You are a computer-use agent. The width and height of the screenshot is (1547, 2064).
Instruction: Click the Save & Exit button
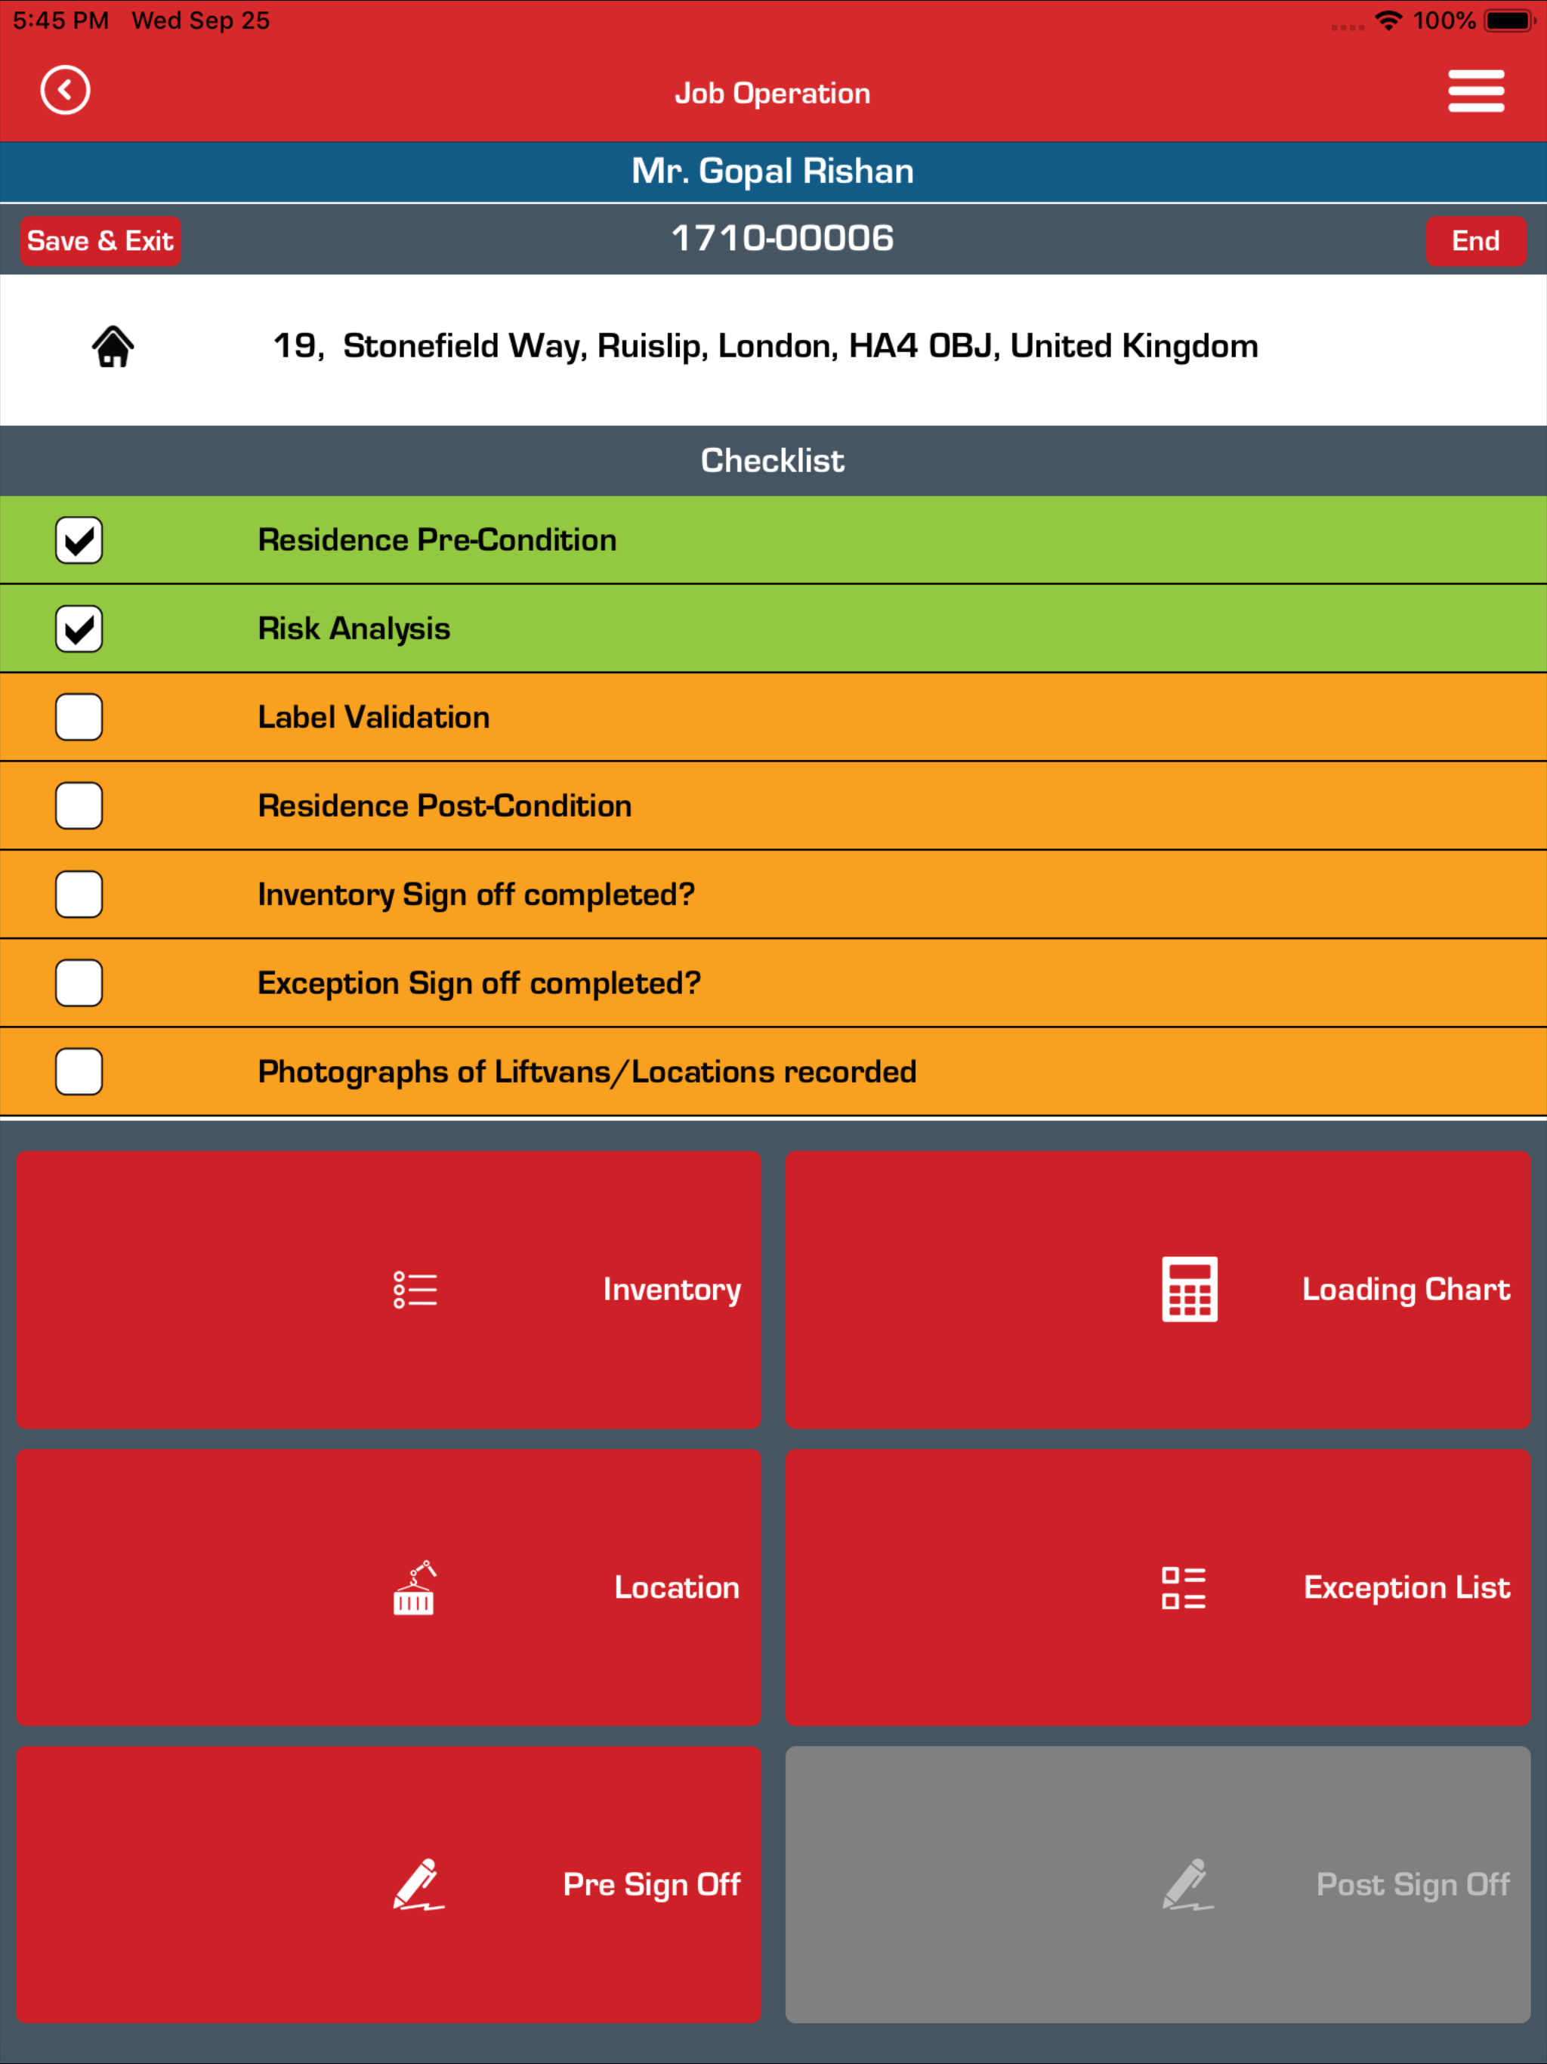(100, 242)
